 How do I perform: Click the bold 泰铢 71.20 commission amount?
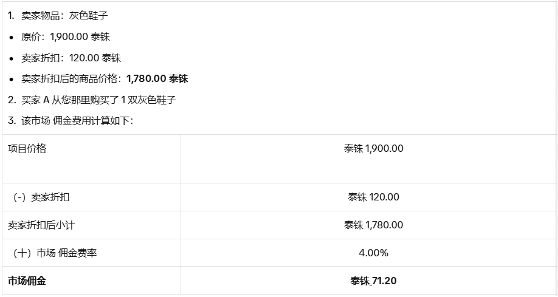point(373,281)
